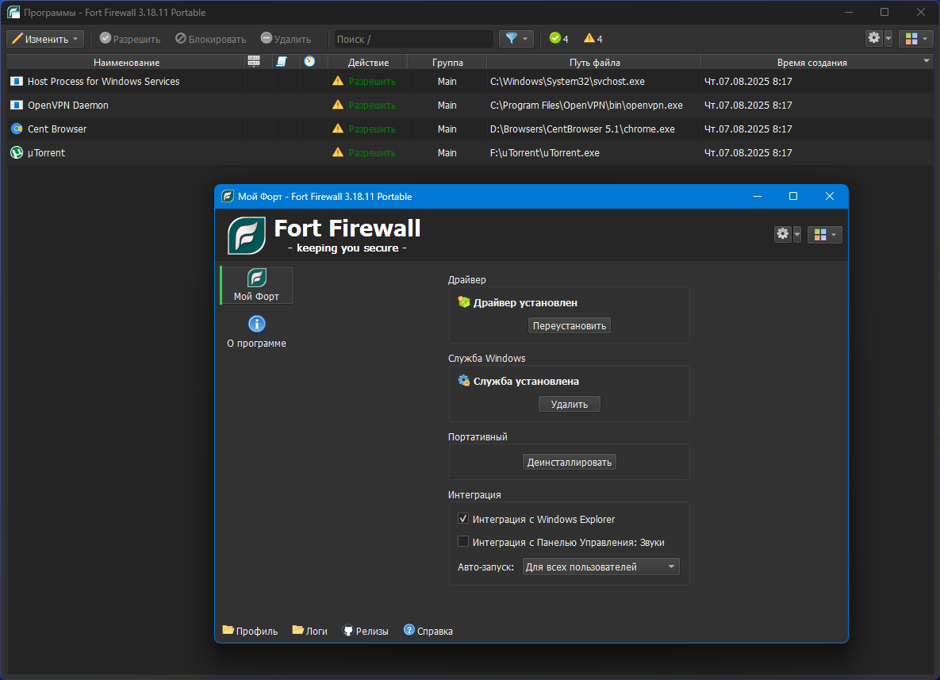940x680 pixels.
Task: Expand the arrow next to Мой Форт gear icon
Action: coord(797,234)
